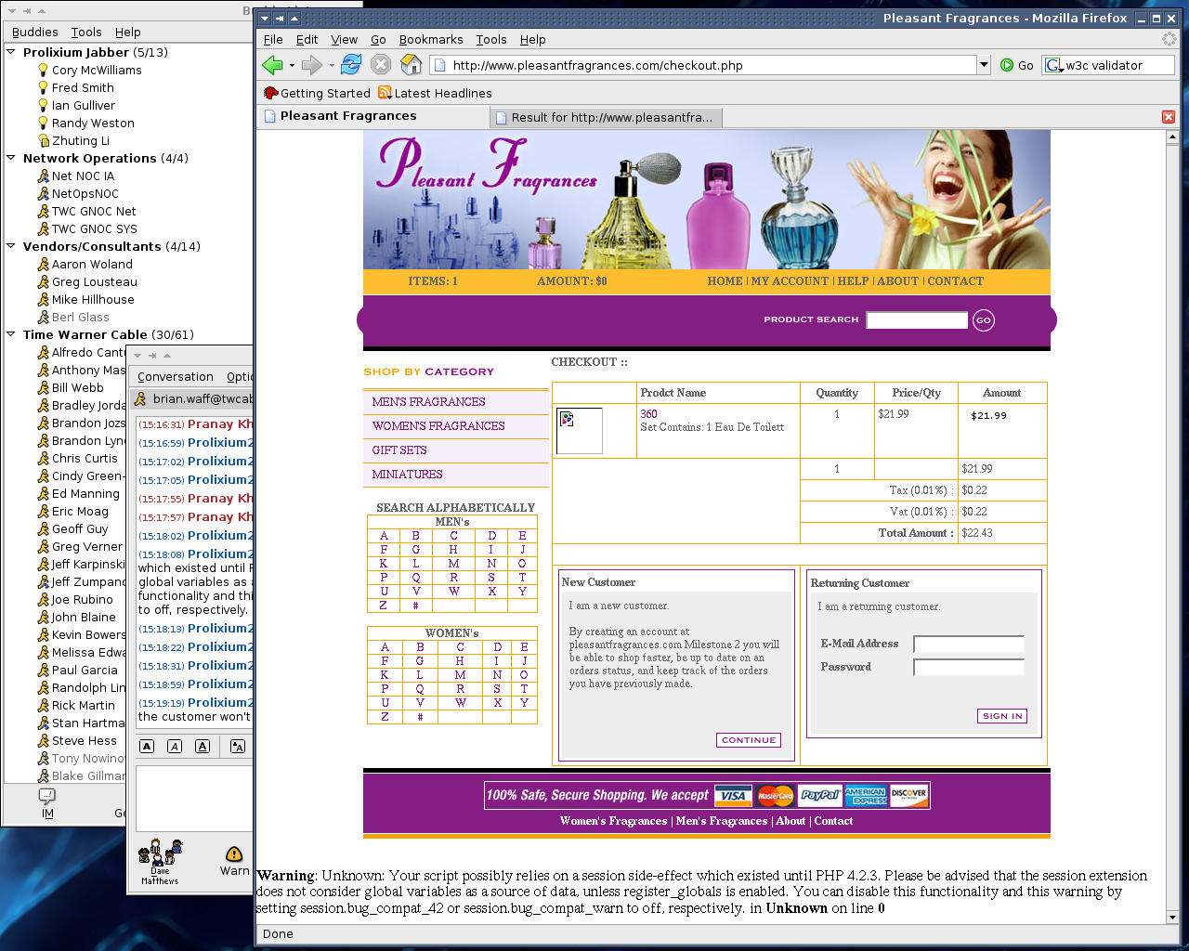
Task: Open the Home page icon in Firefox
Action: [412, 65]
